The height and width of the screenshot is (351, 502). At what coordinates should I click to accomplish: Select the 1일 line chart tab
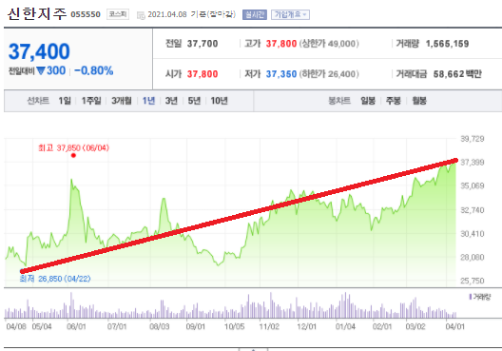tap(65, 101)
